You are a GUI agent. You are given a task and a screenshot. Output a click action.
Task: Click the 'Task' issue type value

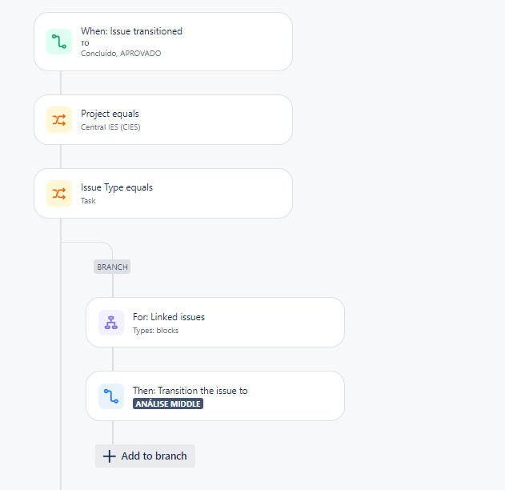coord(88,201)
